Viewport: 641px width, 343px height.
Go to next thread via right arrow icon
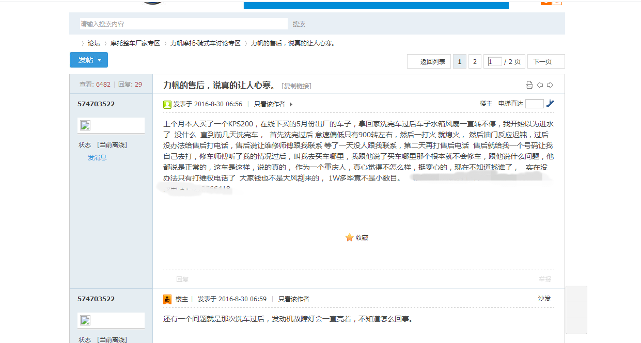[550, 85]
